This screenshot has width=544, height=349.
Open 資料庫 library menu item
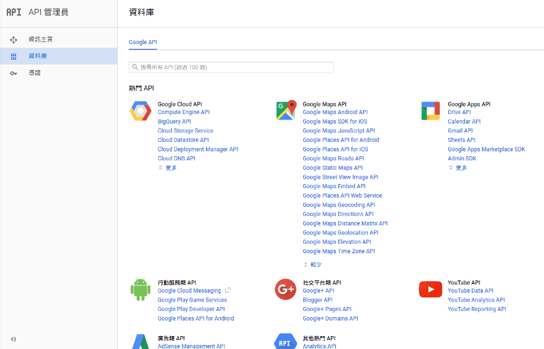click(x=58, y=56)
